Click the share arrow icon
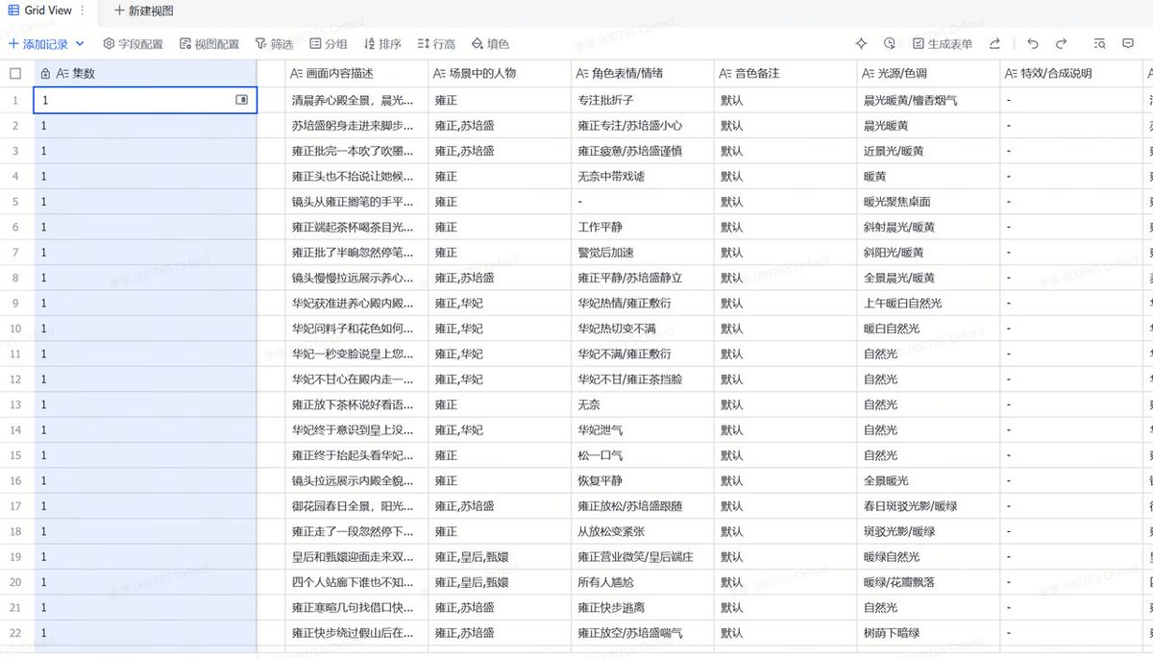The width and height of the screenshot is (1153, 659). click(x=995, y=43)
